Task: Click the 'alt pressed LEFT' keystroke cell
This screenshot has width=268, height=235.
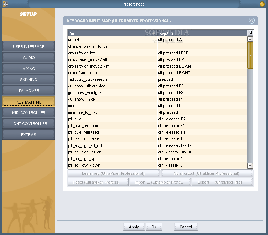Action: pyautogui.click(x=202, y=53)
